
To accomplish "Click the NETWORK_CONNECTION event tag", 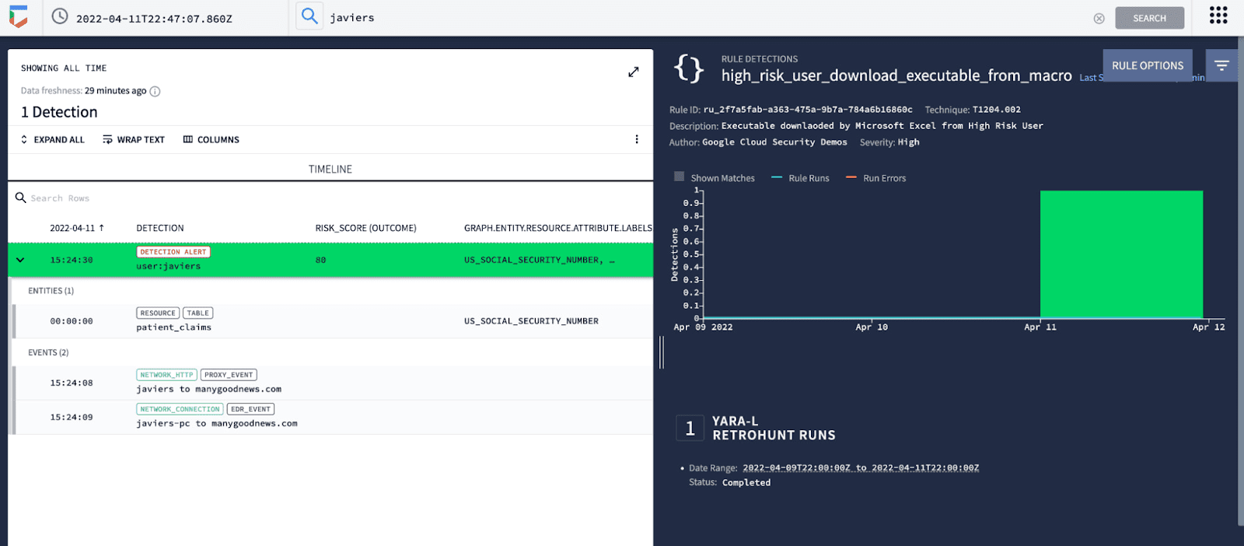I will click(180, 409).
